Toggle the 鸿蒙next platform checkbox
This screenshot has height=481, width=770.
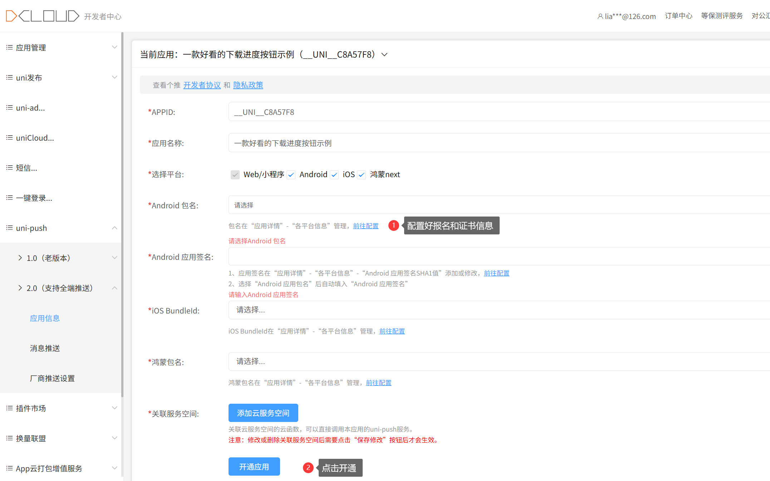coord(362,175)
